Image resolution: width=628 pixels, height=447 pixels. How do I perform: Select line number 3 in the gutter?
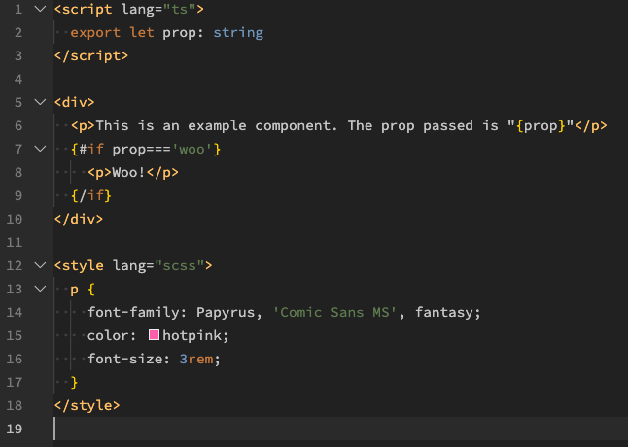(18, 55)
